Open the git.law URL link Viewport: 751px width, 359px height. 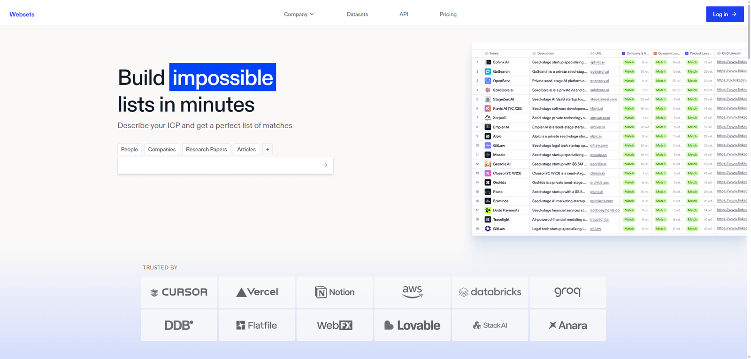coord(595,229)
